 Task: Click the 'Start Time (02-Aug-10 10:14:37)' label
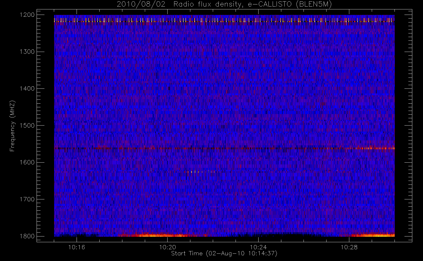tap(224, 253)
